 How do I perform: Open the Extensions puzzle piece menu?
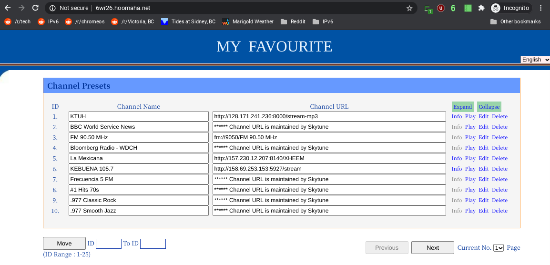(481, 8)
